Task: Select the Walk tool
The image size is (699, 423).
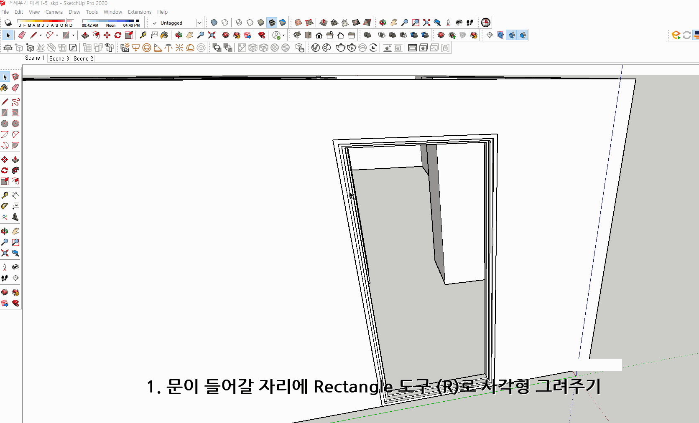Action: point(5,278)
